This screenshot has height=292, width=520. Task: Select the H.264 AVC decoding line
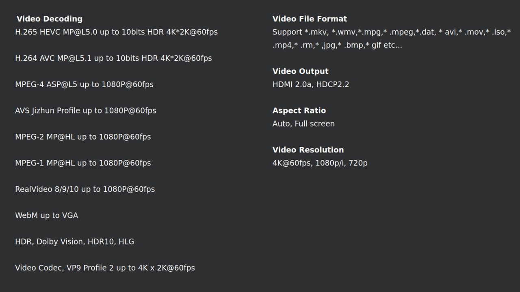coord(113,58)
